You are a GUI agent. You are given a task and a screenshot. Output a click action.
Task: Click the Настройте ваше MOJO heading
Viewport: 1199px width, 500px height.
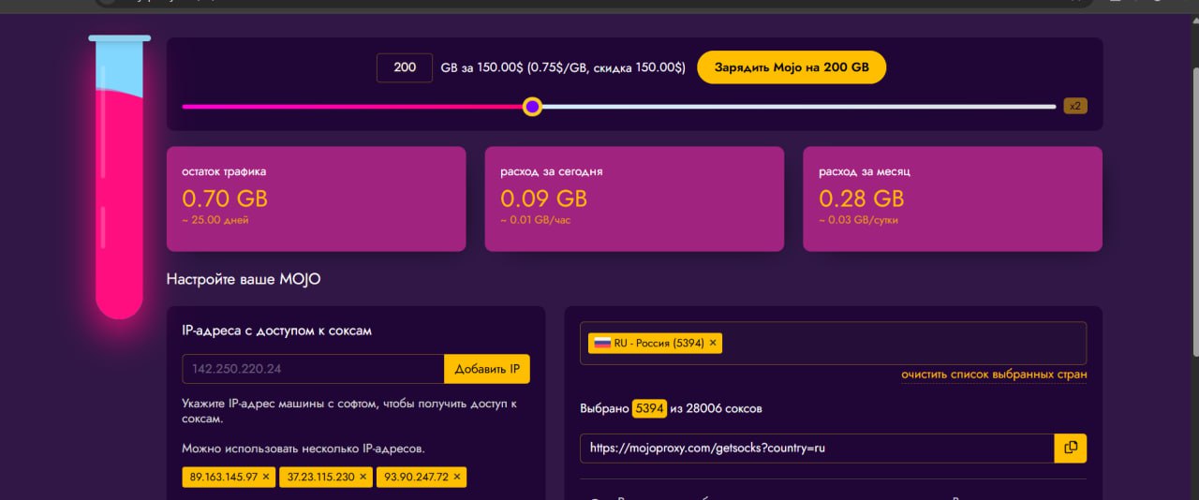click(x=244, y=279)
